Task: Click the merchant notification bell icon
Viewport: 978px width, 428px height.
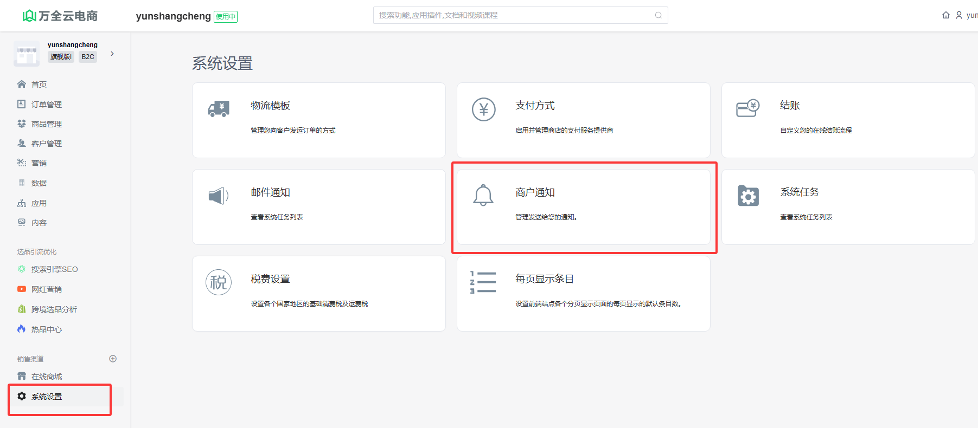Action: (483, 196)
